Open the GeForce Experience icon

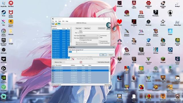4,78
